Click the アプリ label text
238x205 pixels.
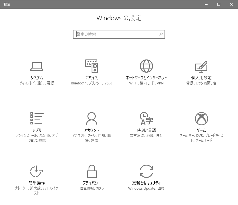tap(37, 130)
